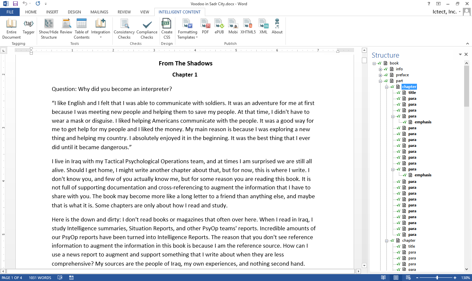This screenshot has height=281, width=472.
Task: Open Structure pane options dropdown
Action: pos(460,55)
